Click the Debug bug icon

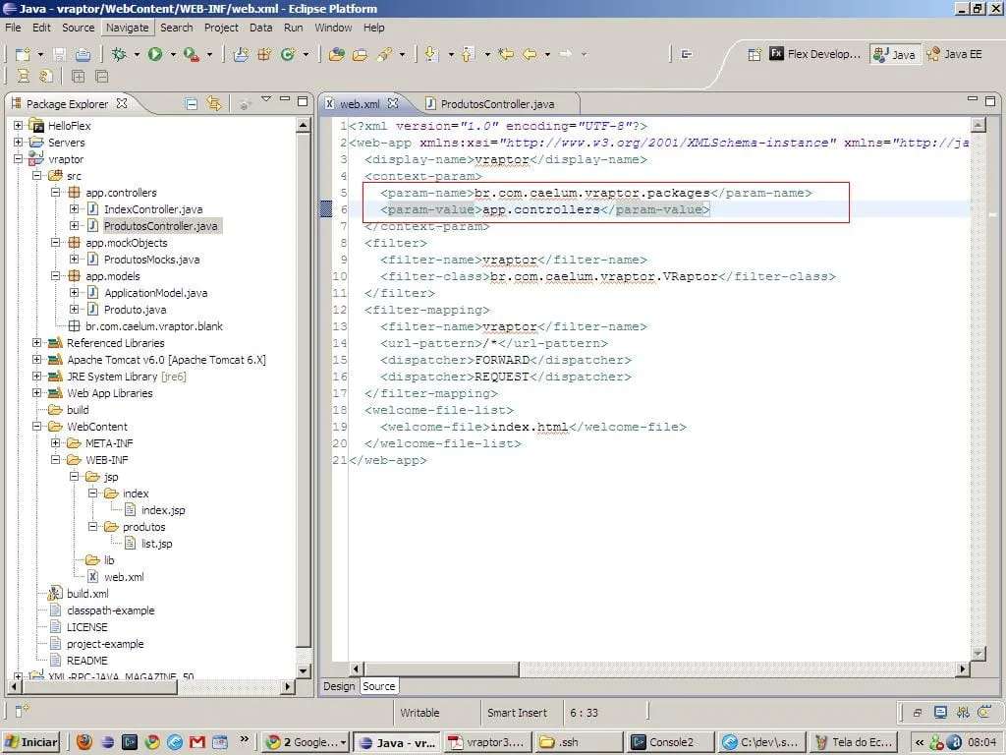point(119,54)
